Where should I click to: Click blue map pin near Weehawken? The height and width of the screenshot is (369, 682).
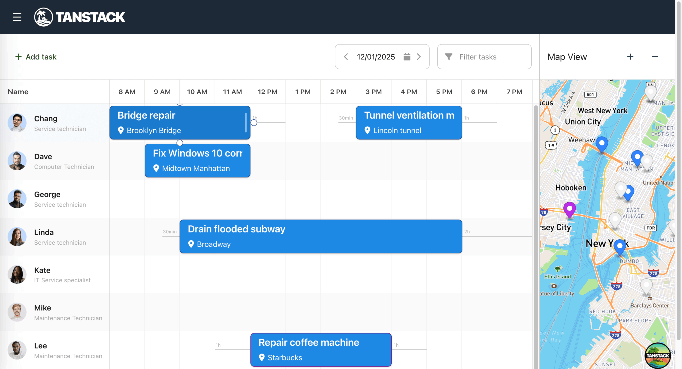coord(602,143)
